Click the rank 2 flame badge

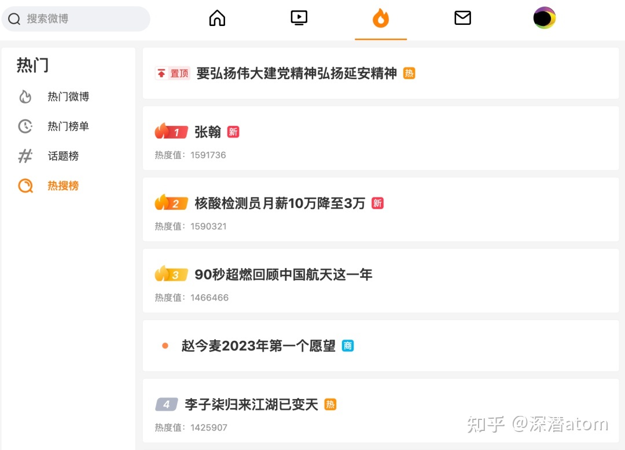tap(171, 203)
